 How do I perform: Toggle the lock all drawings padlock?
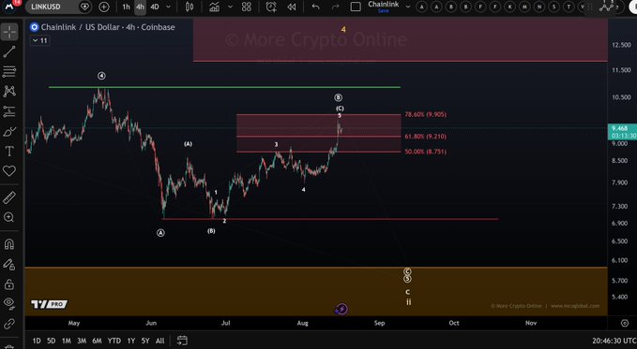(9, 284)
